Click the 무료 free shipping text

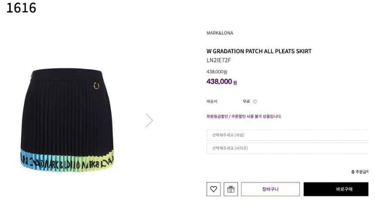(247, 102)
